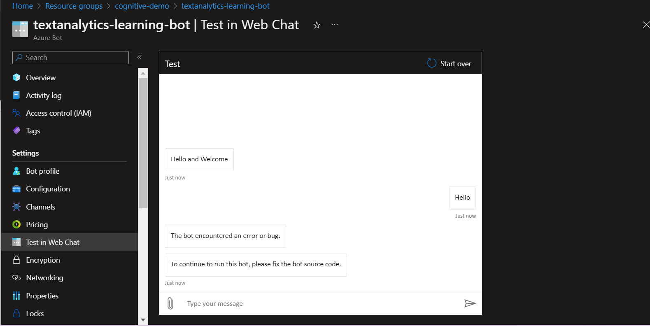Open the Networking settings

(70, 277)
